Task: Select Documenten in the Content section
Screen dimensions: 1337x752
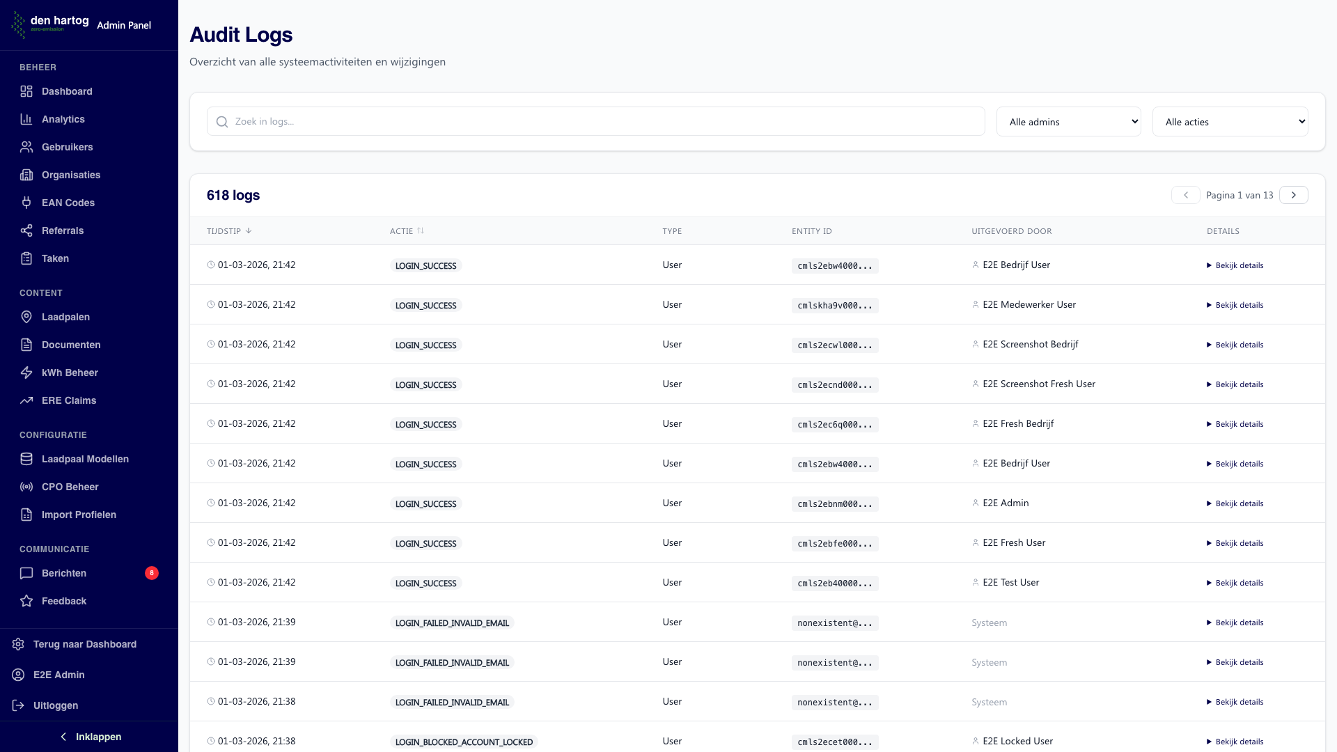Action: point(70,345)
